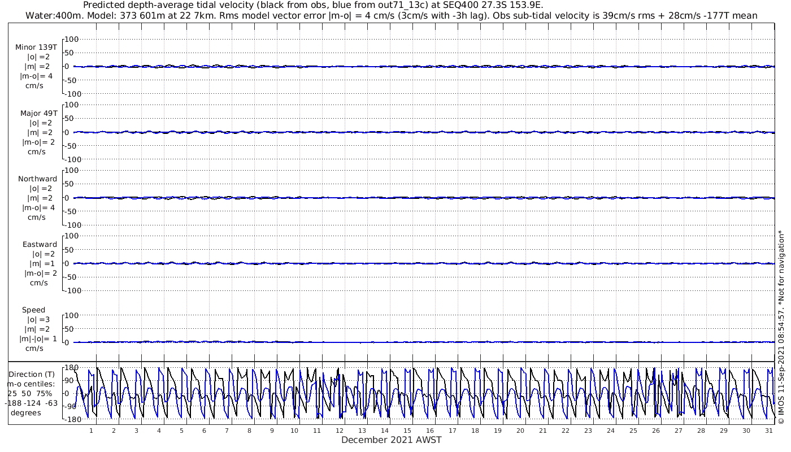Select the 'degrees' unit label

pyautogui.click(x=26, y=412)
